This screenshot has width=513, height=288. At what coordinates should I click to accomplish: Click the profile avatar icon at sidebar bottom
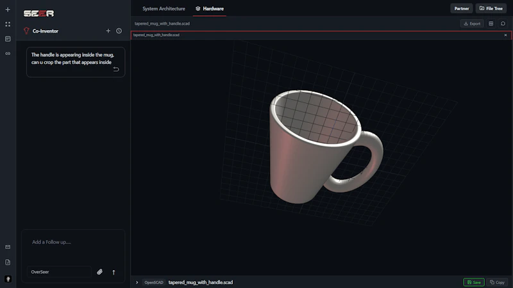tap(8, 279)
